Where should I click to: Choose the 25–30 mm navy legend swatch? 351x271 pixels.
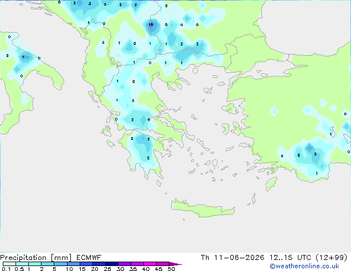tap(111, 264)
